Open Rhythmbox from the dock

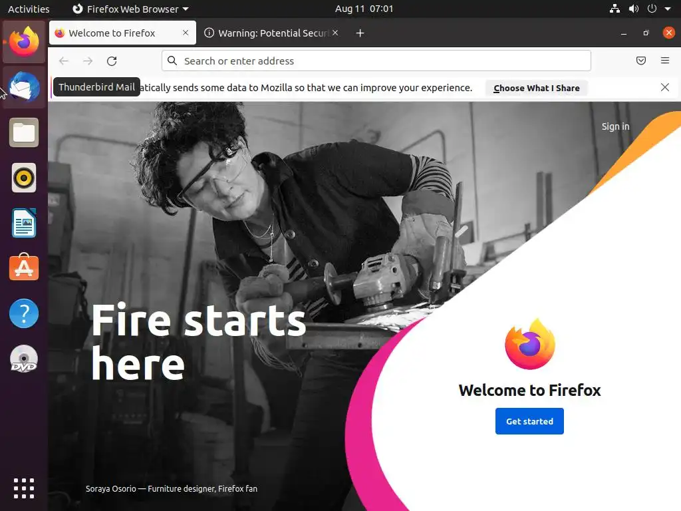coord(24,178)
